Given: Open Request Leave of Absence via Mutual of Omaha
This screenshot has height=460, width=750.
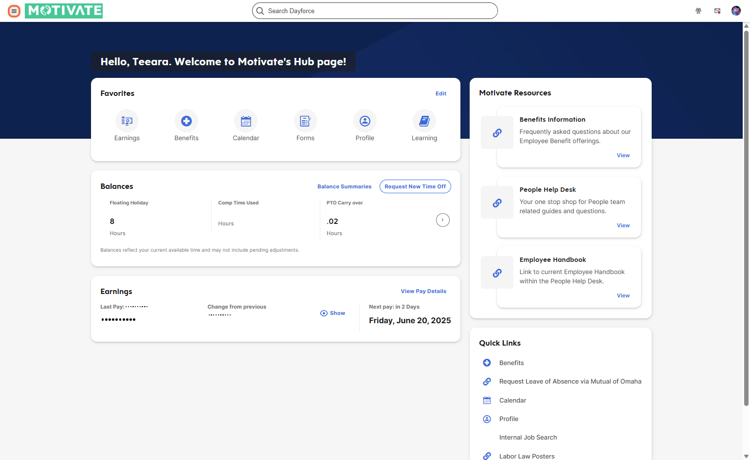Looking at the screenshot, I should coord(570,382).
